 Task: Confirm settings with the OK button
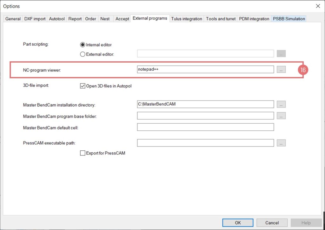point(238,223)
